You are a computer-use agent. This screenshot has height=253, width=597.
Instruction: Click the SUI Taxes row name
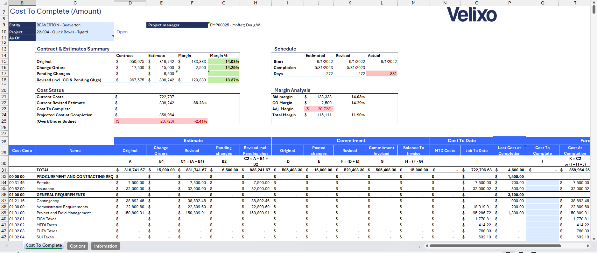point(45,237)
